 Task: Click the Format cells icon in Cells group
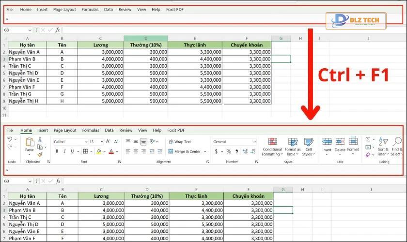(353, 141)
